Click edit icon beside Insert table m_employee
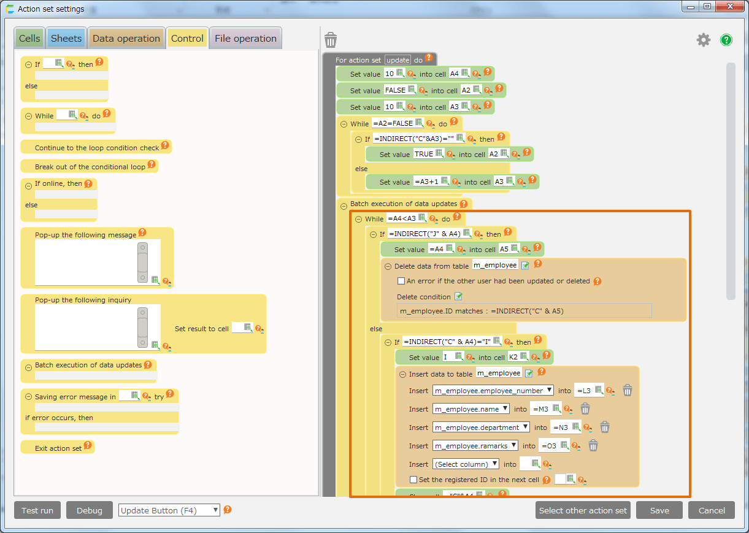 (529, 374)
